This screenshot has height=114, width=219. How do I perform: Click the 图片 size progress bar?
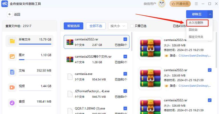click(35, 60)
